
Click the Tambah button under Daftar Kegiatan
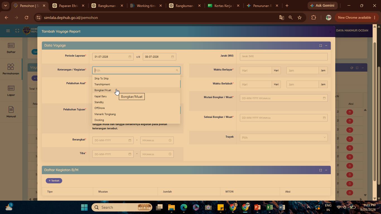(54, 181)
